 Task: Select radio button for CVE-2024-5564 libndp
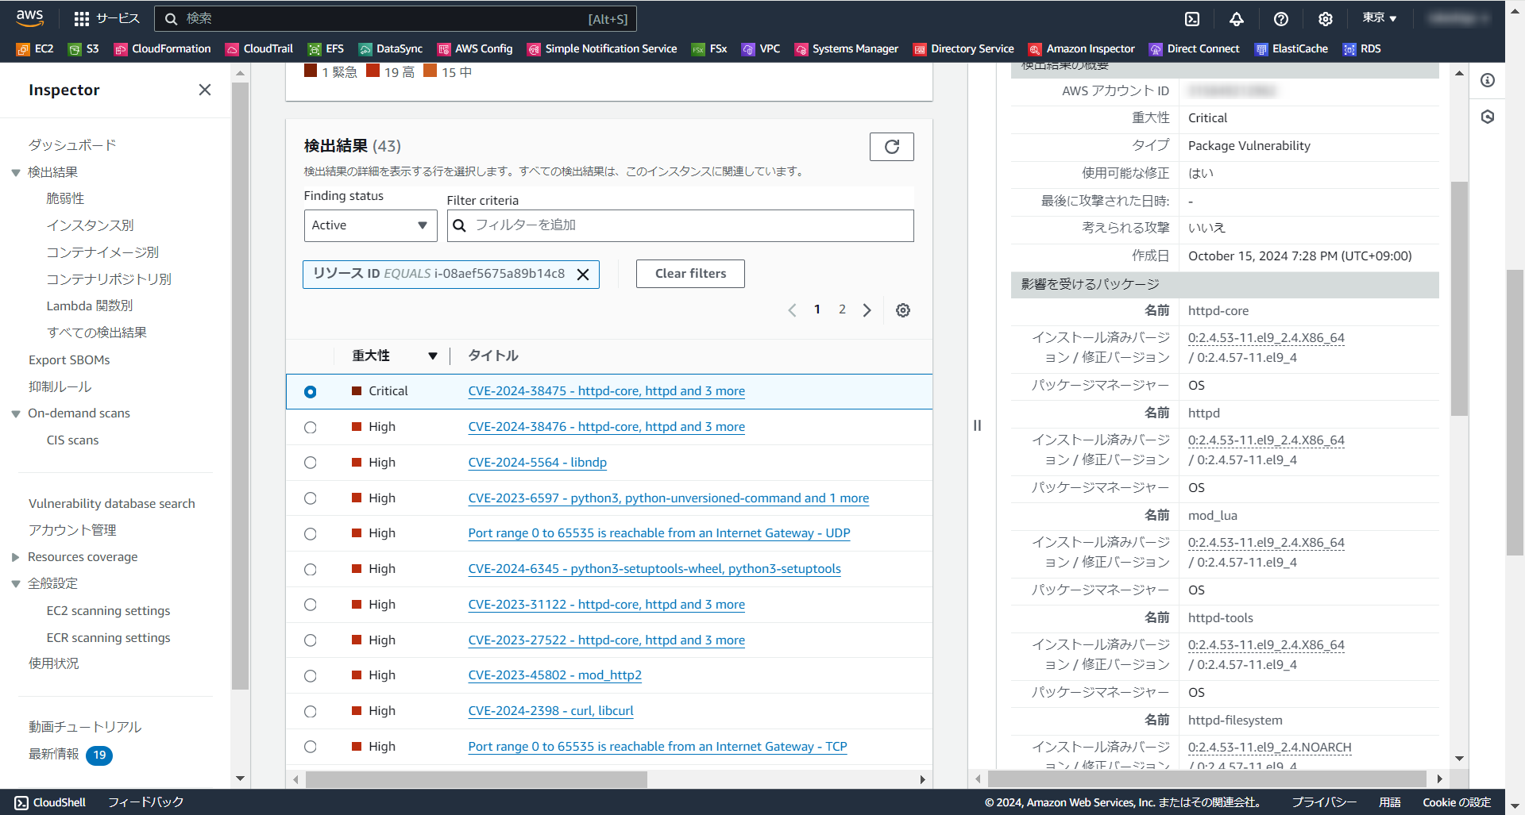tap(311, 463)
